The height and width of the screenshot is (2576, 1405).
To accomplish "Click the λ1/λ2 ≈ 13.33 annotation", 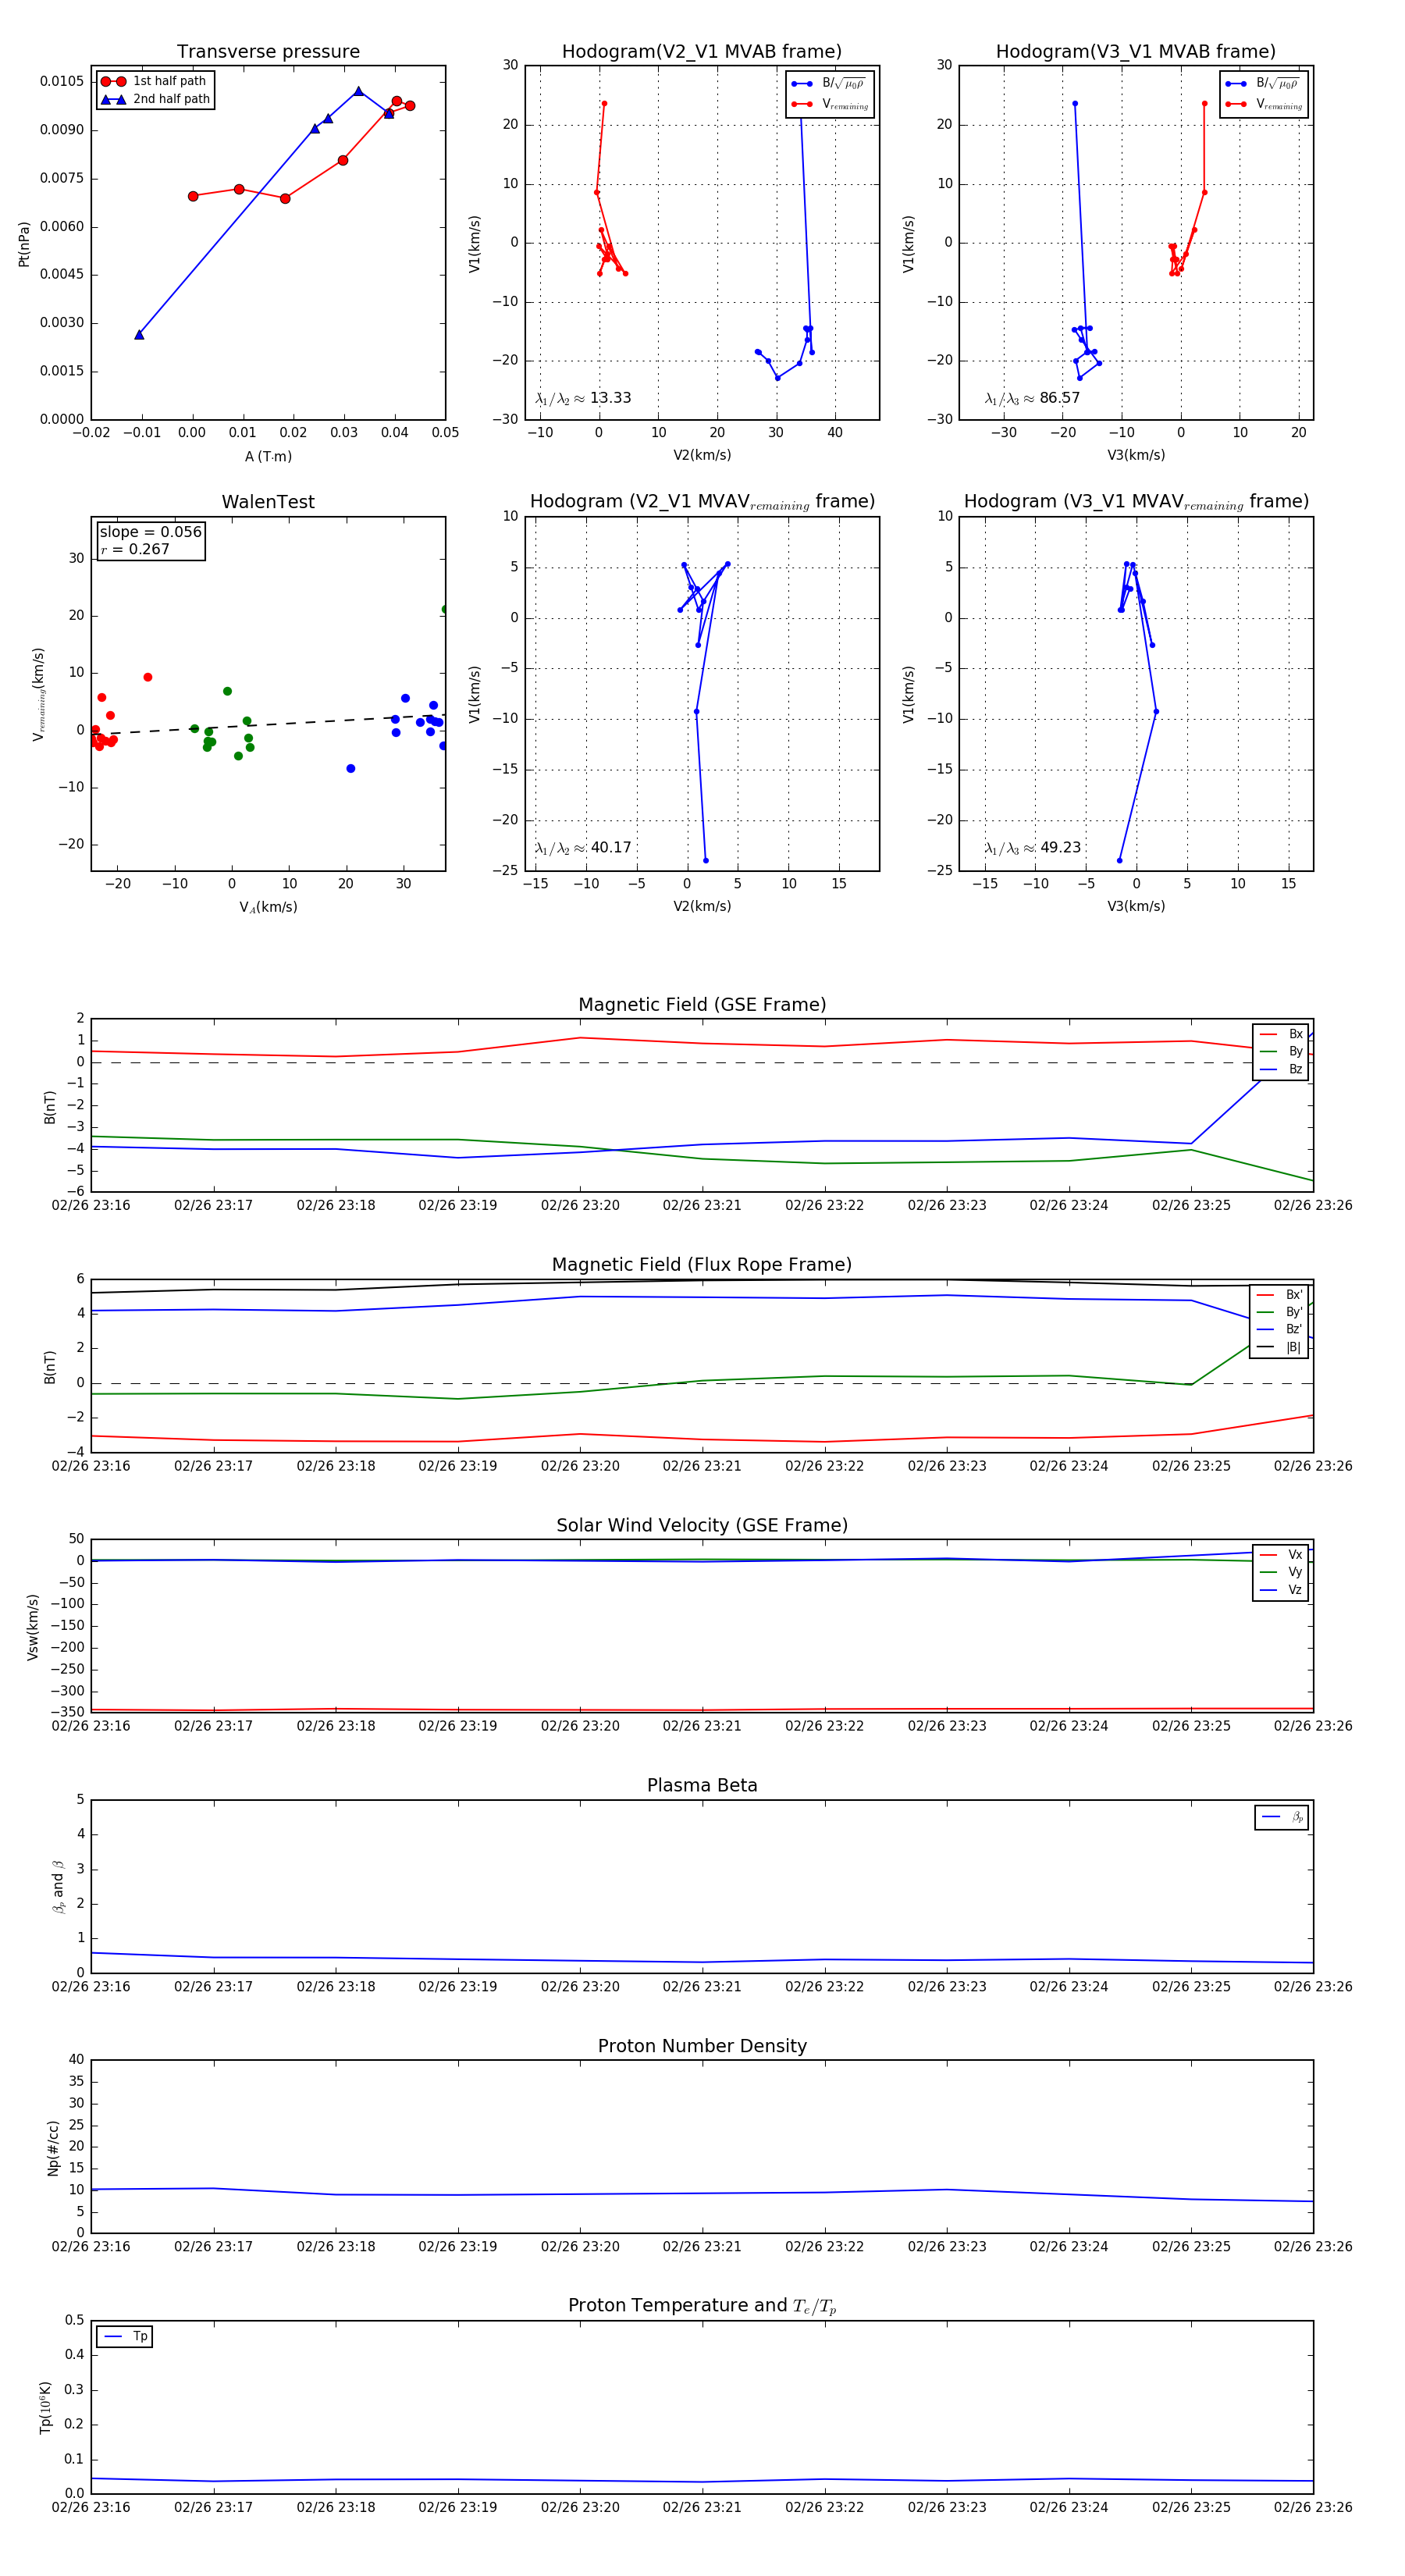I will click(x=583, y=398).
